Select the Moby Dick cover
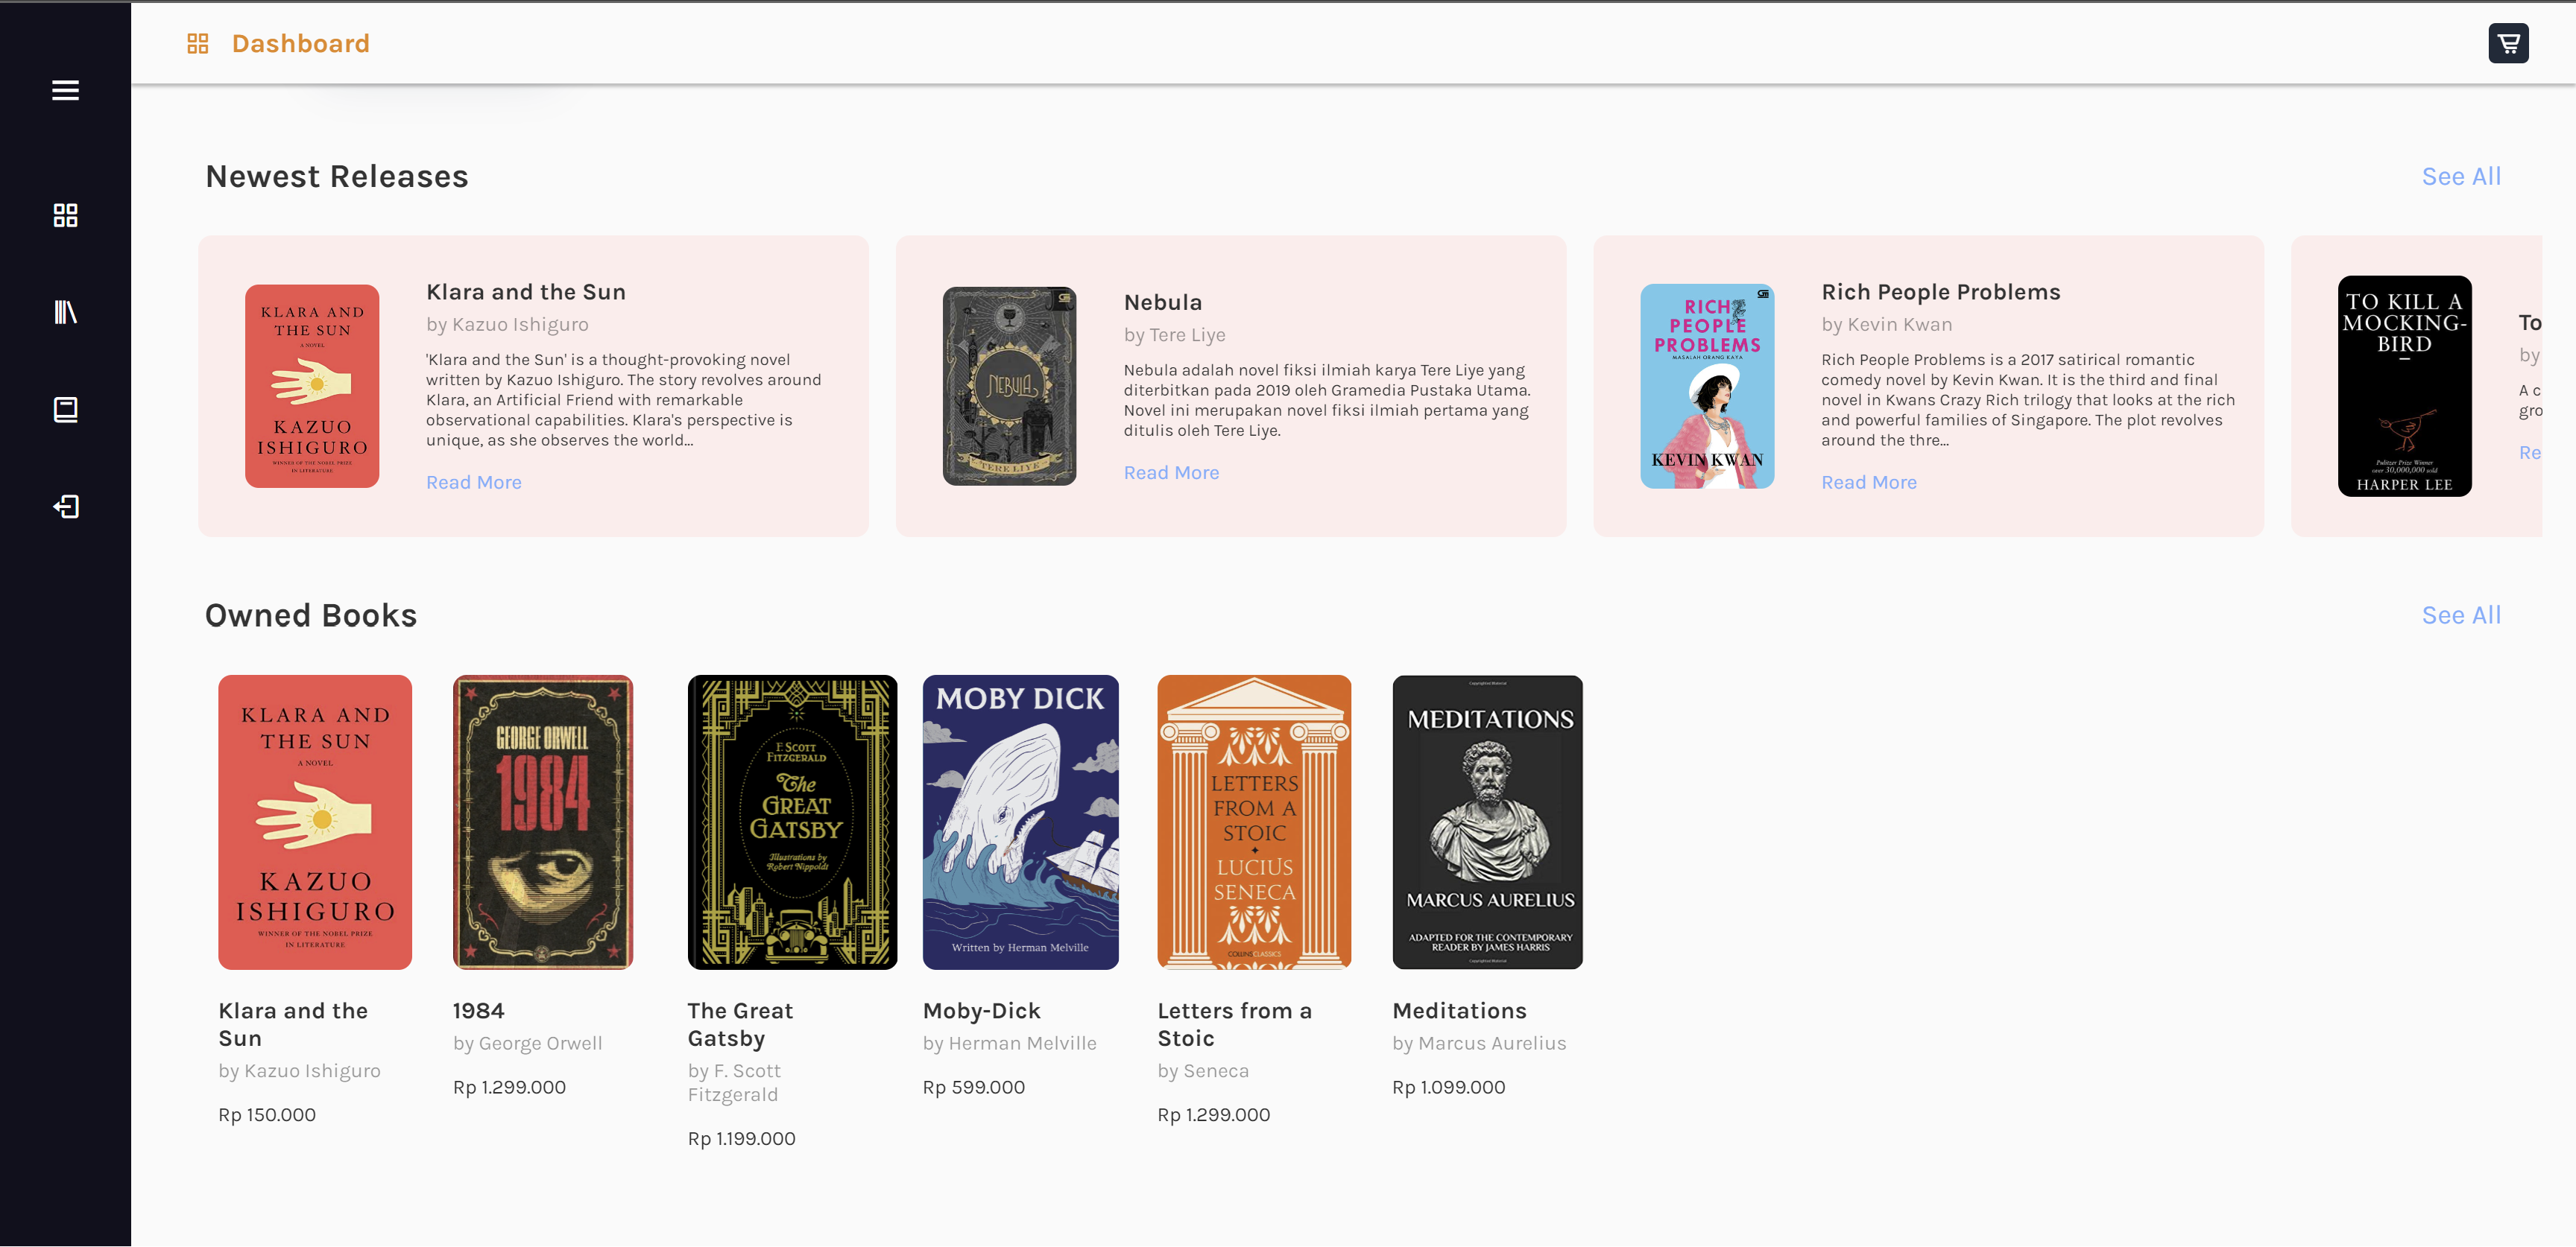The height and width of the screenshot is (1247, 2576). pyautogui.click(x=1020, y=822)
